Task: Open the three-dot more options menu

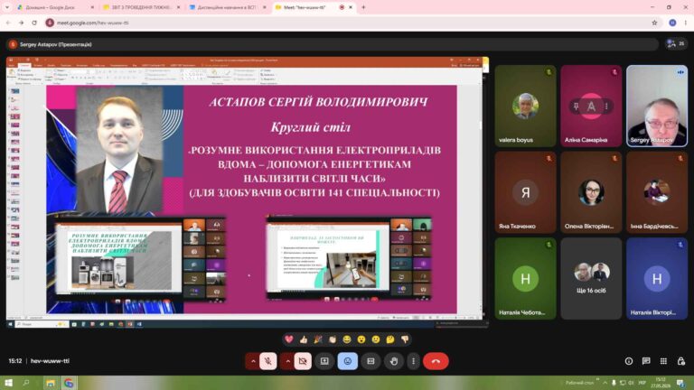Action: [413, 361]
